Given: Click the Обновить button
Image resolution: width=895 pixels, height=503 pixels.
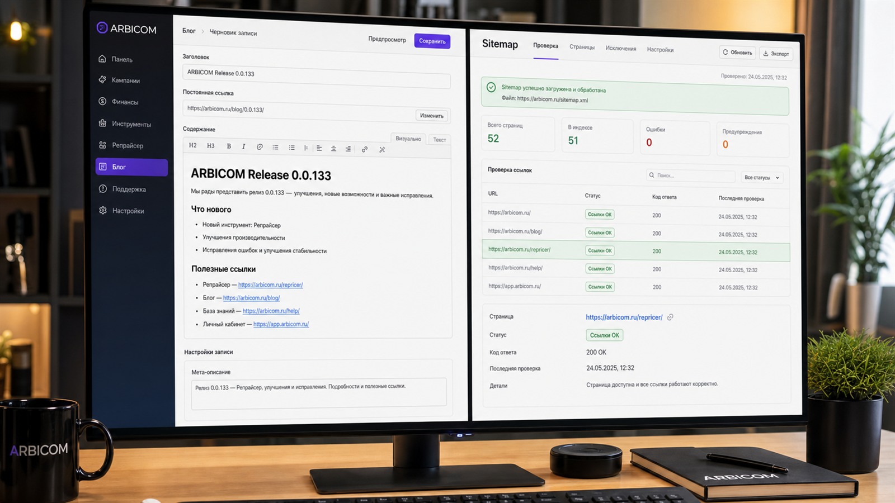Looking at the screenshot, I should click(x=737, y=53).
